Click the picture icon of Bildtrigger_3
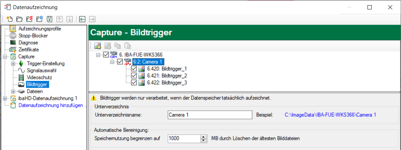Image resolution: width=401 pixels, height=150 pixels. [142, 82]
